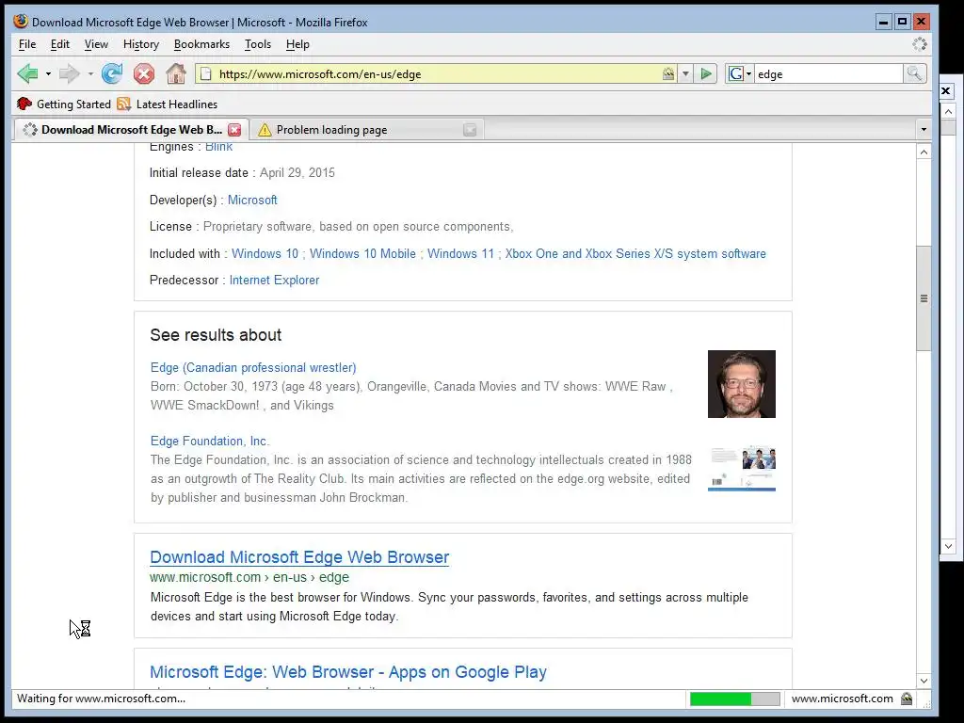Click the vertical scrollbar thumb

tap(924, 298)
